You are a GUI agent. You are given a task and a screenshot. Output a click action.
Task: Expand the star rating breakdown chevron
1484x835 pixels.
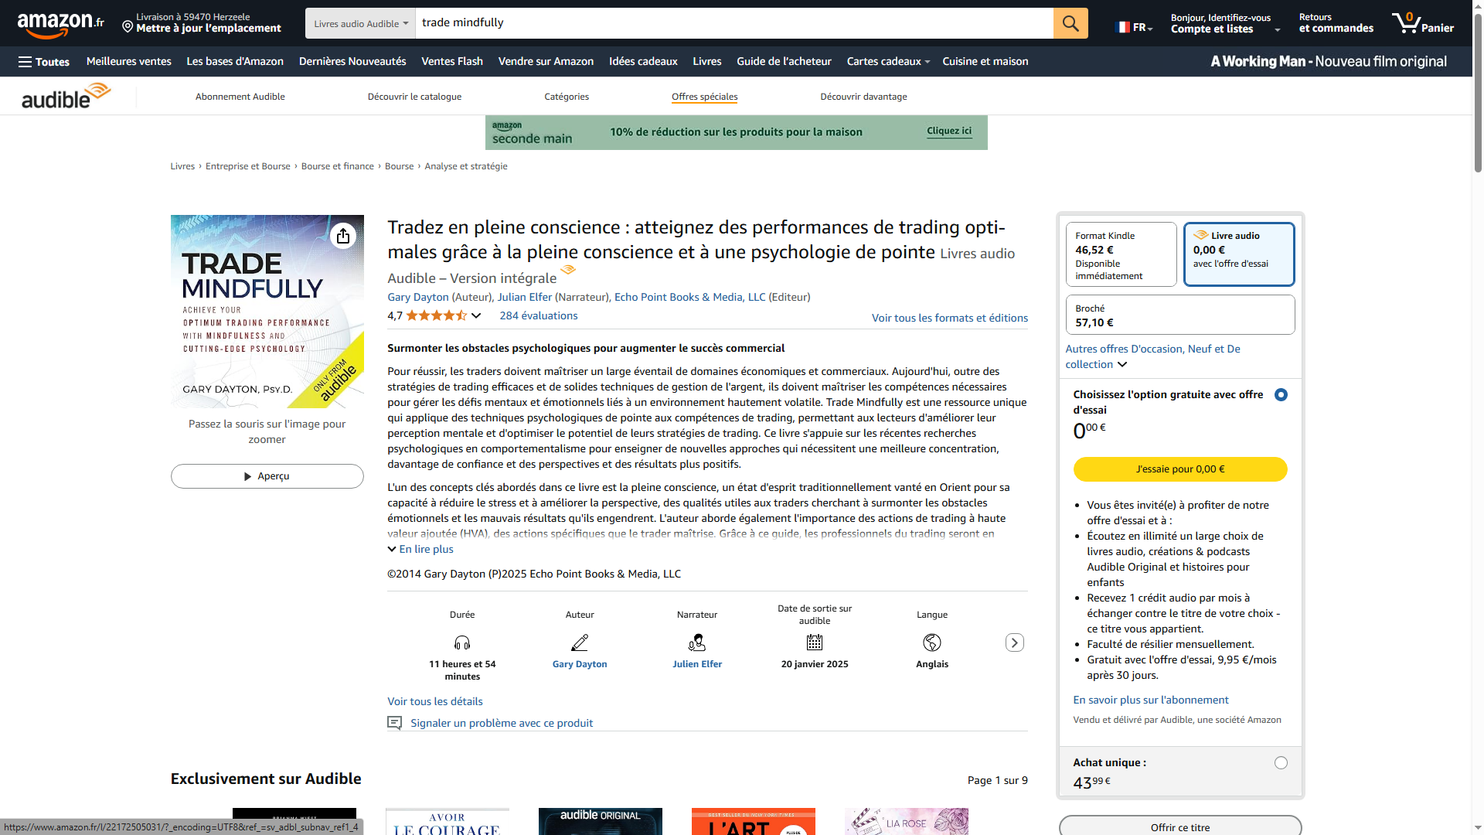(476, 315)
